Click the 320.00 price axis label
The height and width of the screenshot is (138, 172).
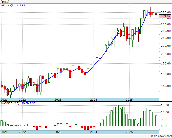(x=166, y=12)
